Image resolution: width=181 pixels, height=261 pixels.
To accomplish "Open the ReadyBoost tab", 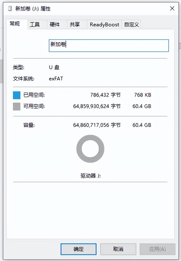I will pyautogui.click(x=104, y=25).
